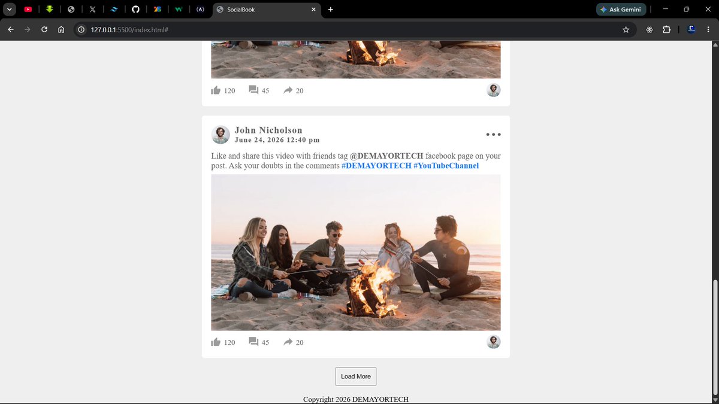719x404 pixels.
Task: Click the 20 shares count on the upper post
Action: click(x=300, y=90)
